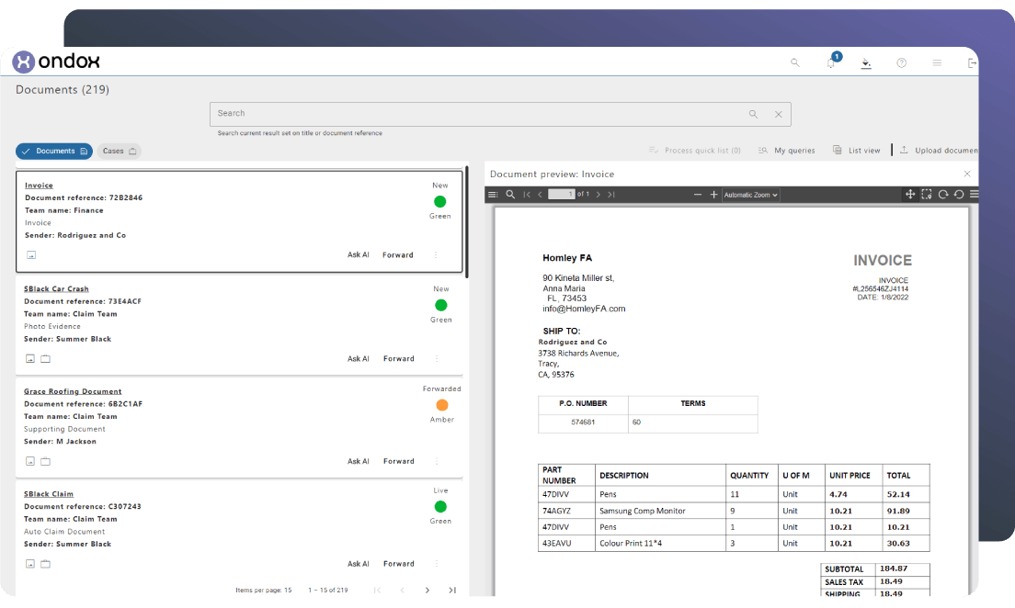The width and height of the screenshot is (1015, 608).
Task: Open find in PDF viewer
Action: click(510, 195)
